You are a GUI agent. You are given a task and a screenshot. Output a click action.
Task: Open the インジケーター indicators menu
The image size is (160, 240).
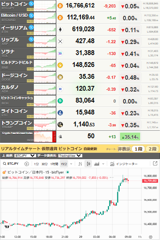coord(124,164)
